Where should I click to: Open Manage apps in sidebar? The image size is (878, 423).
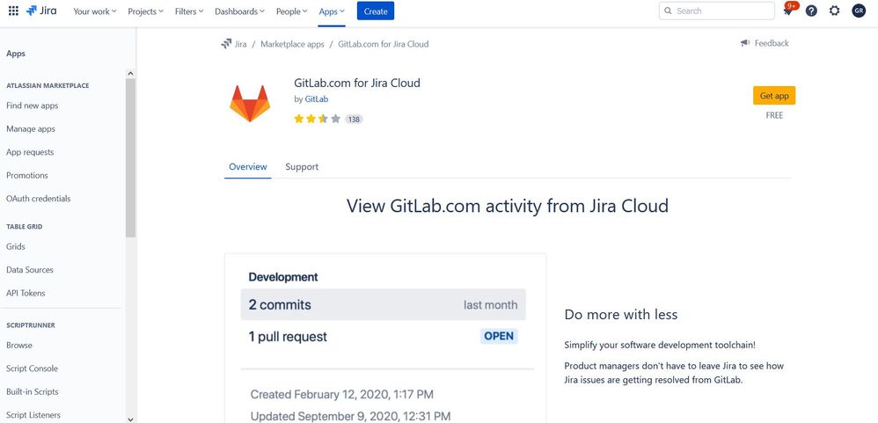(x=31, y=128)
